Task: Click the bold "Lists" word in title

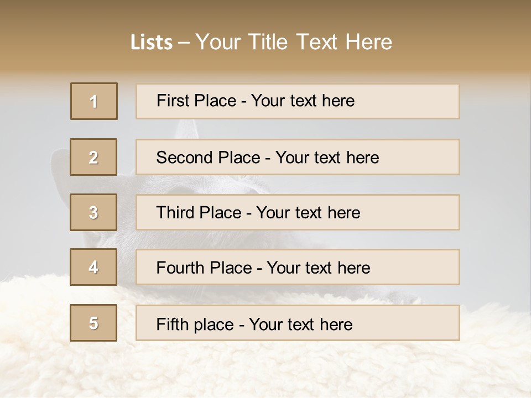Action: (151, 43)
